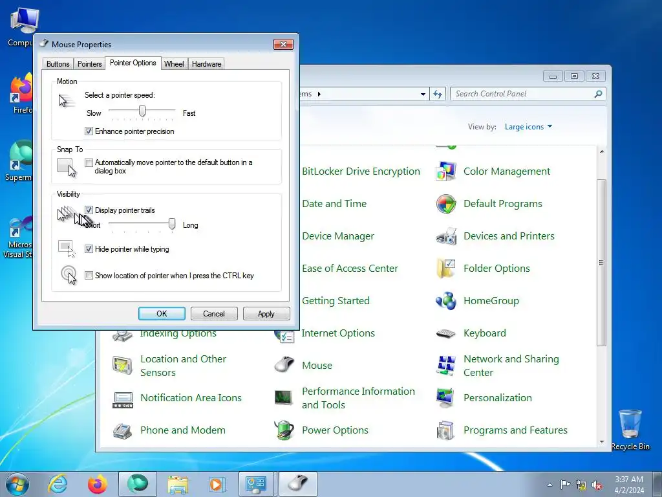Open Indexing Options link
662x497 pixels.
click(178, 334)
